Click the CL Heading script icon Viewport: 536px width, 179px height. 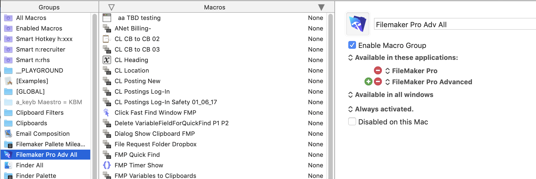[x=107, y=60]
